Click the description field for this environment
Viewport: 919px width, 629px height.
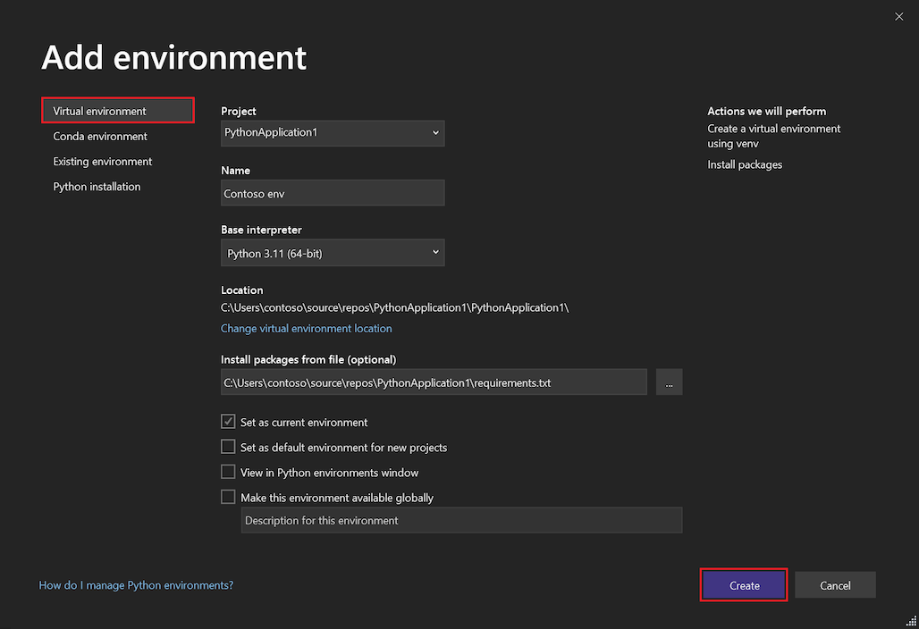pos(461,519)
